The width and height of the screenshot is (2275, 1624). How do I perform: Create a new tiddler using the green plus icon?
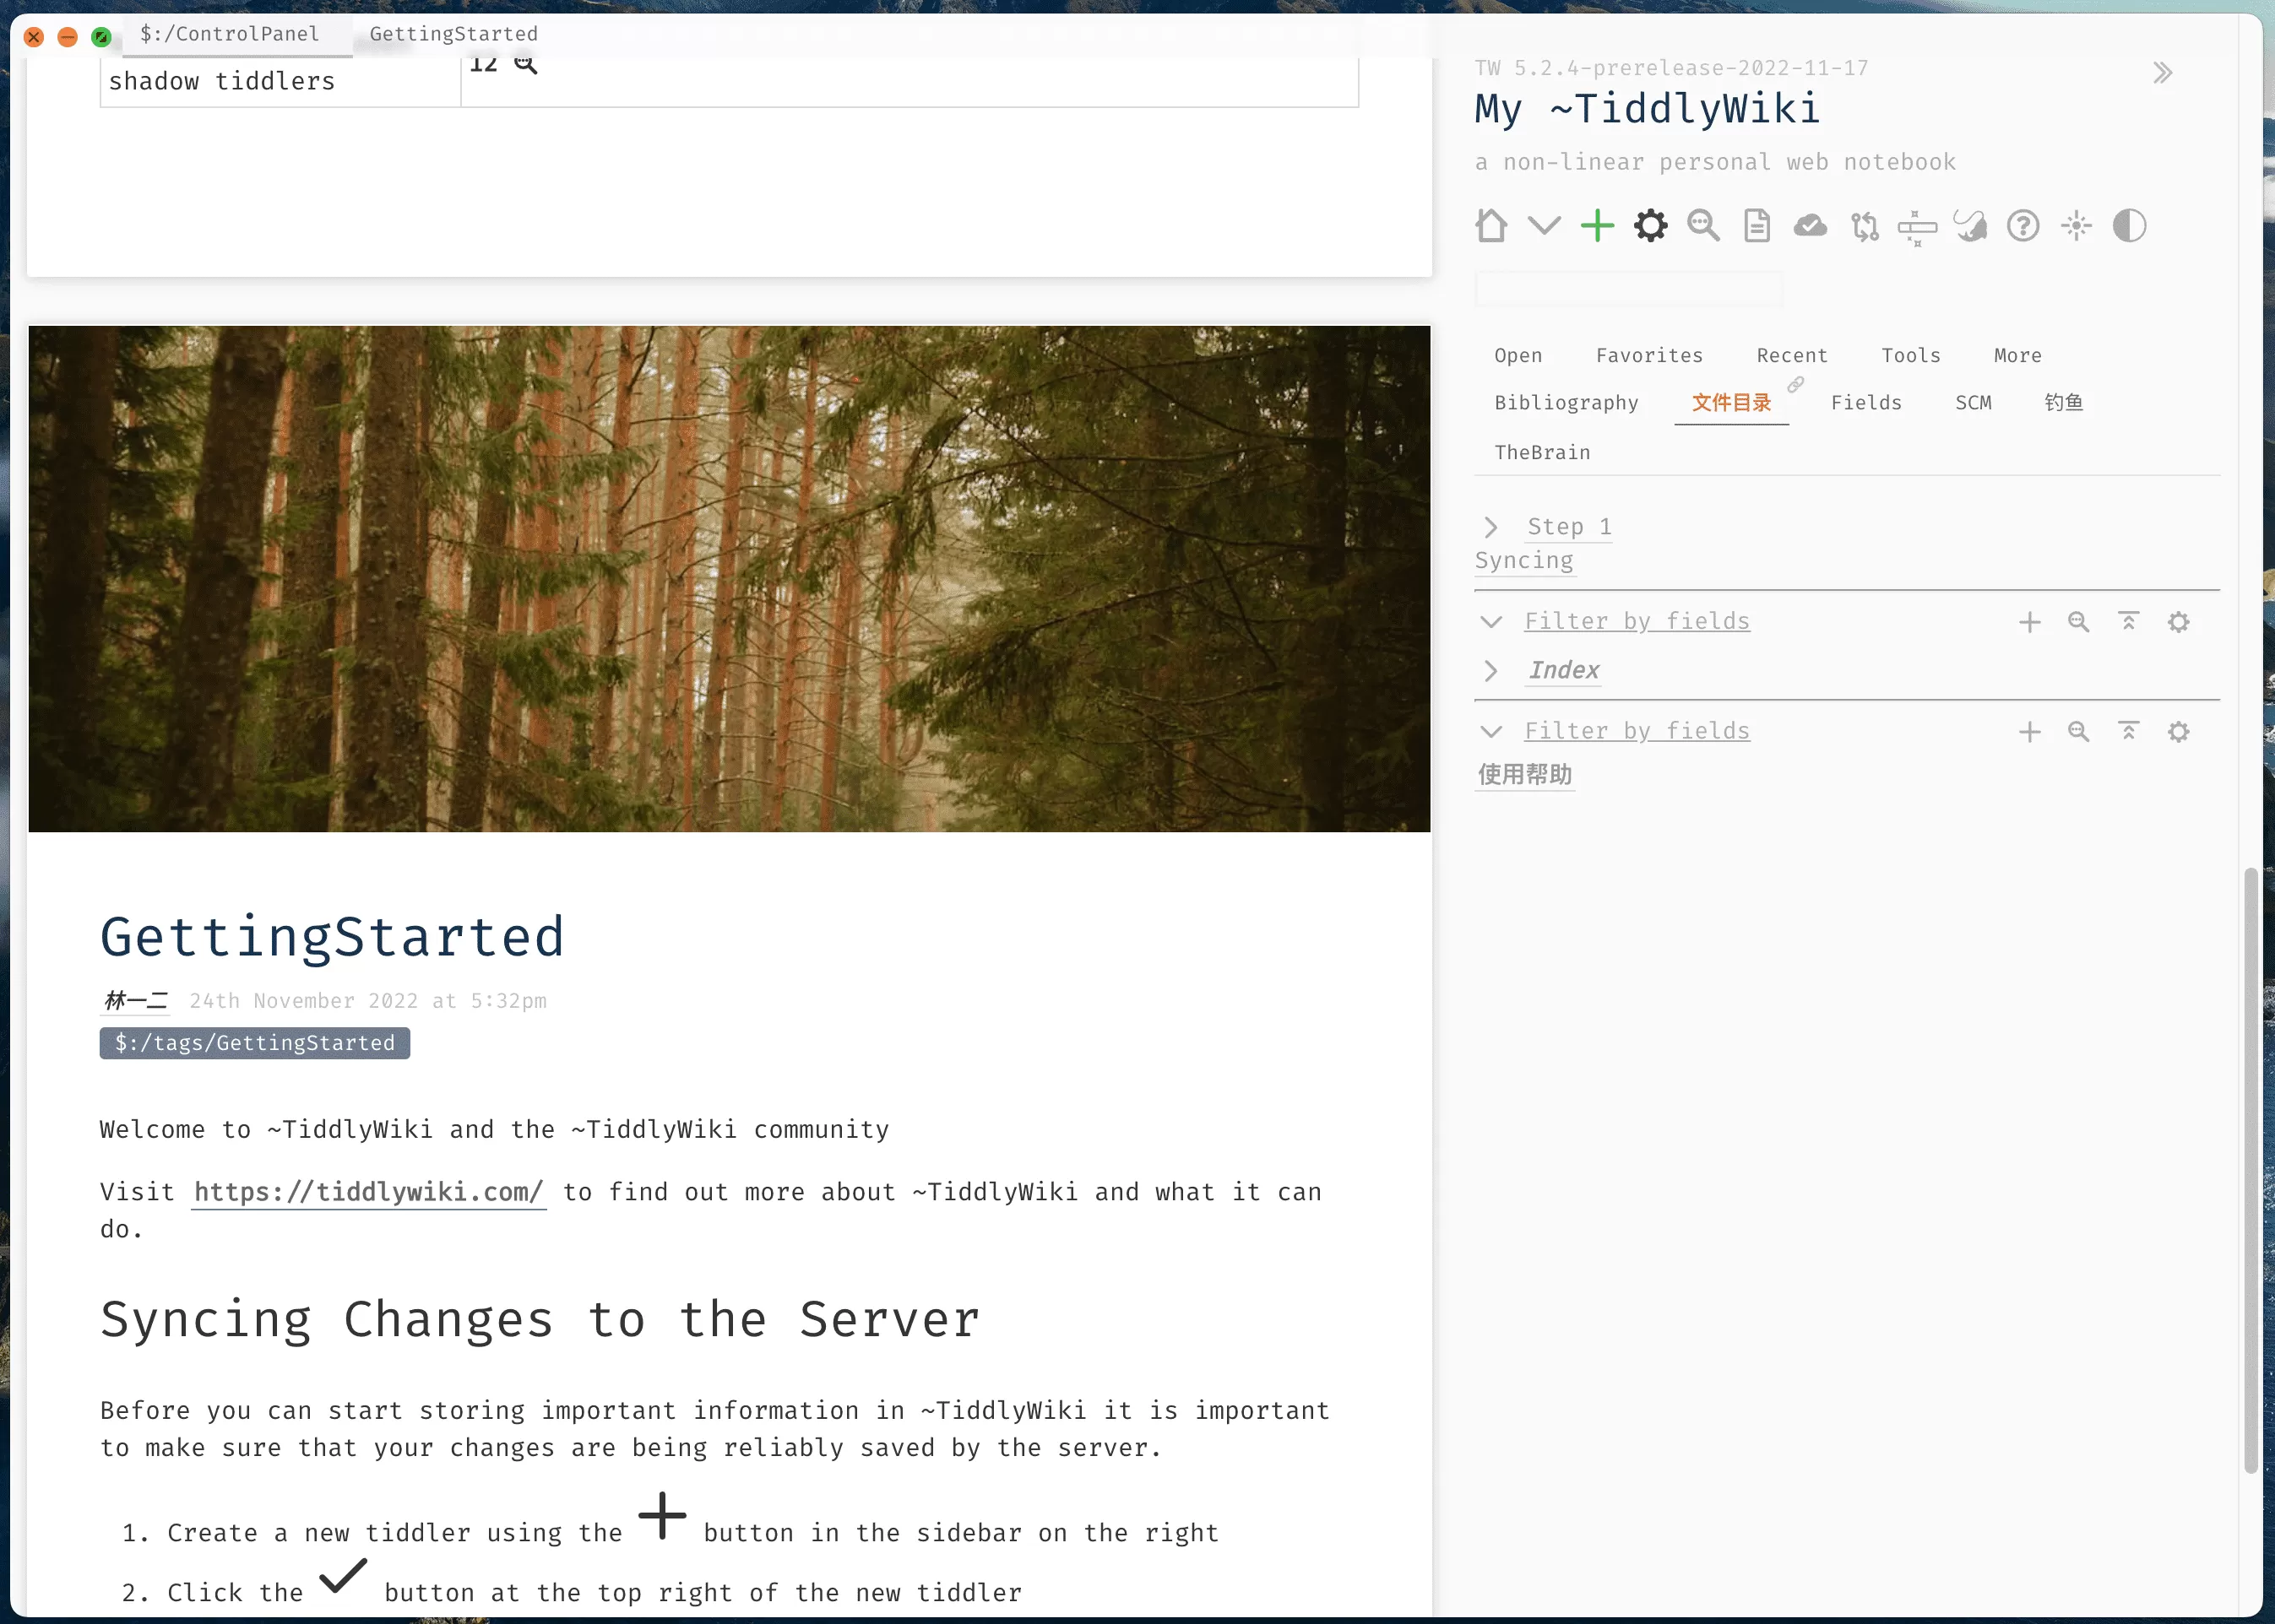pyautogui.click(x=1596, y=226)
